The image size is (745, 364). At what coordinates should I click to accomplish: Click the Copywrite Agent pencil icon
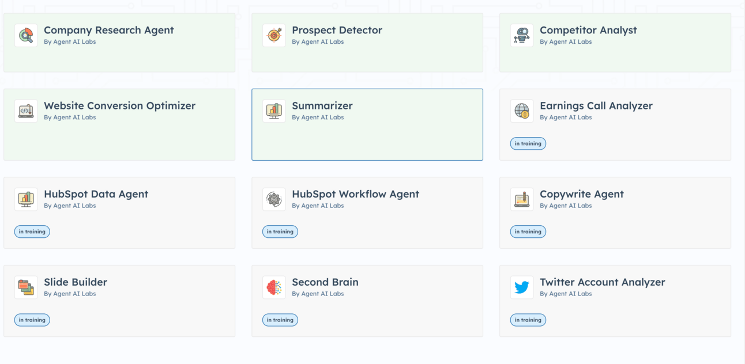(522, 199)
